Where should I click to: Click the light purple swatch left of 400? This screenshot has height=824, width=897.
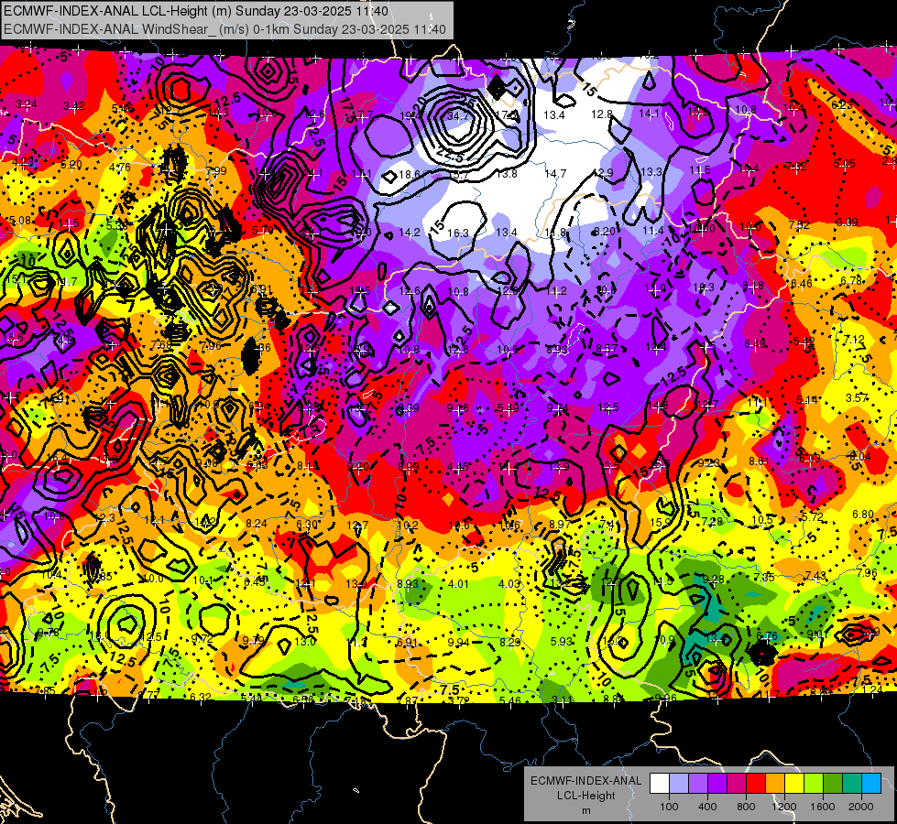[698, 784]
